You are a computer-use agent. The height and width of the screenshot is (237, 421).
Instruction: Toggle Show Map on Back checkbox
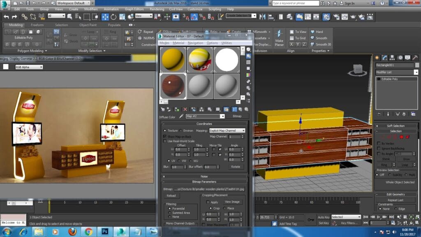[165, 137]
